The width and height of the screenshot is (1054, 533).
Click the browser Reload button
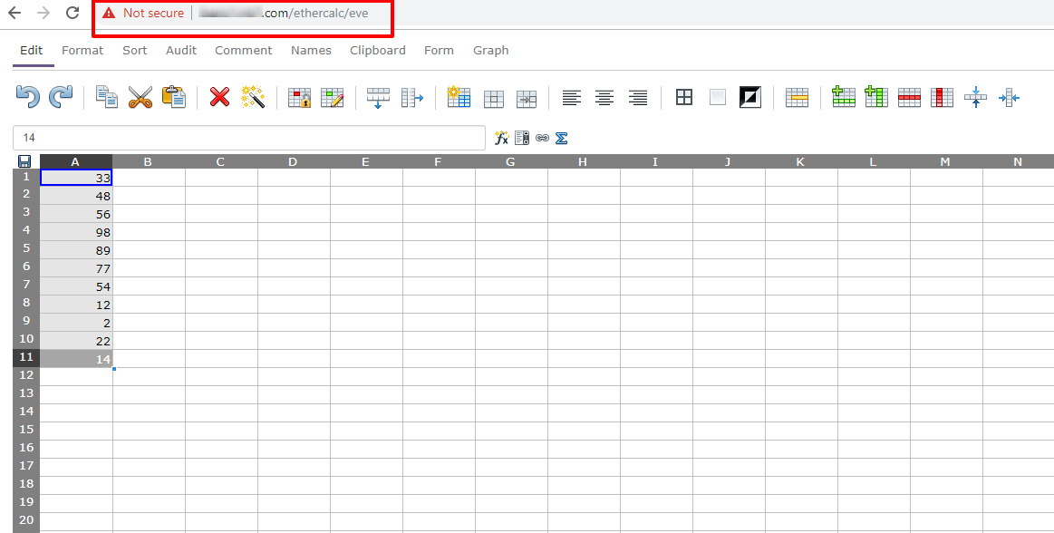tap(73, 13)
